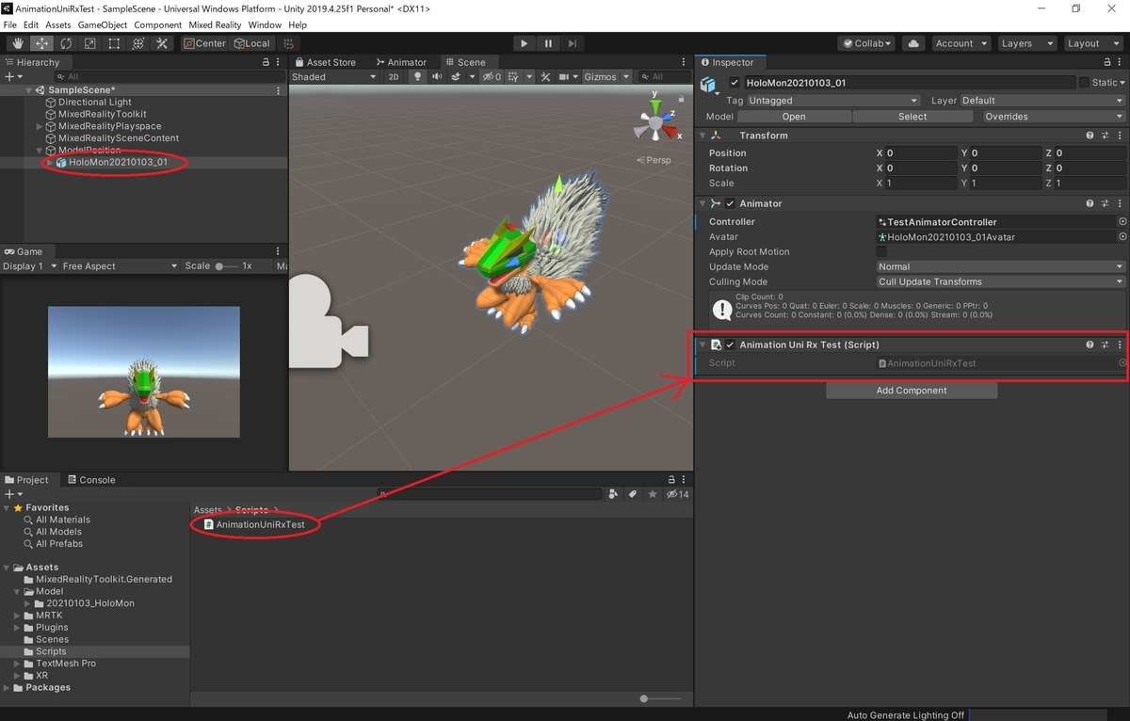Disable the Animator component checkbox

click(x=730, y=203)
